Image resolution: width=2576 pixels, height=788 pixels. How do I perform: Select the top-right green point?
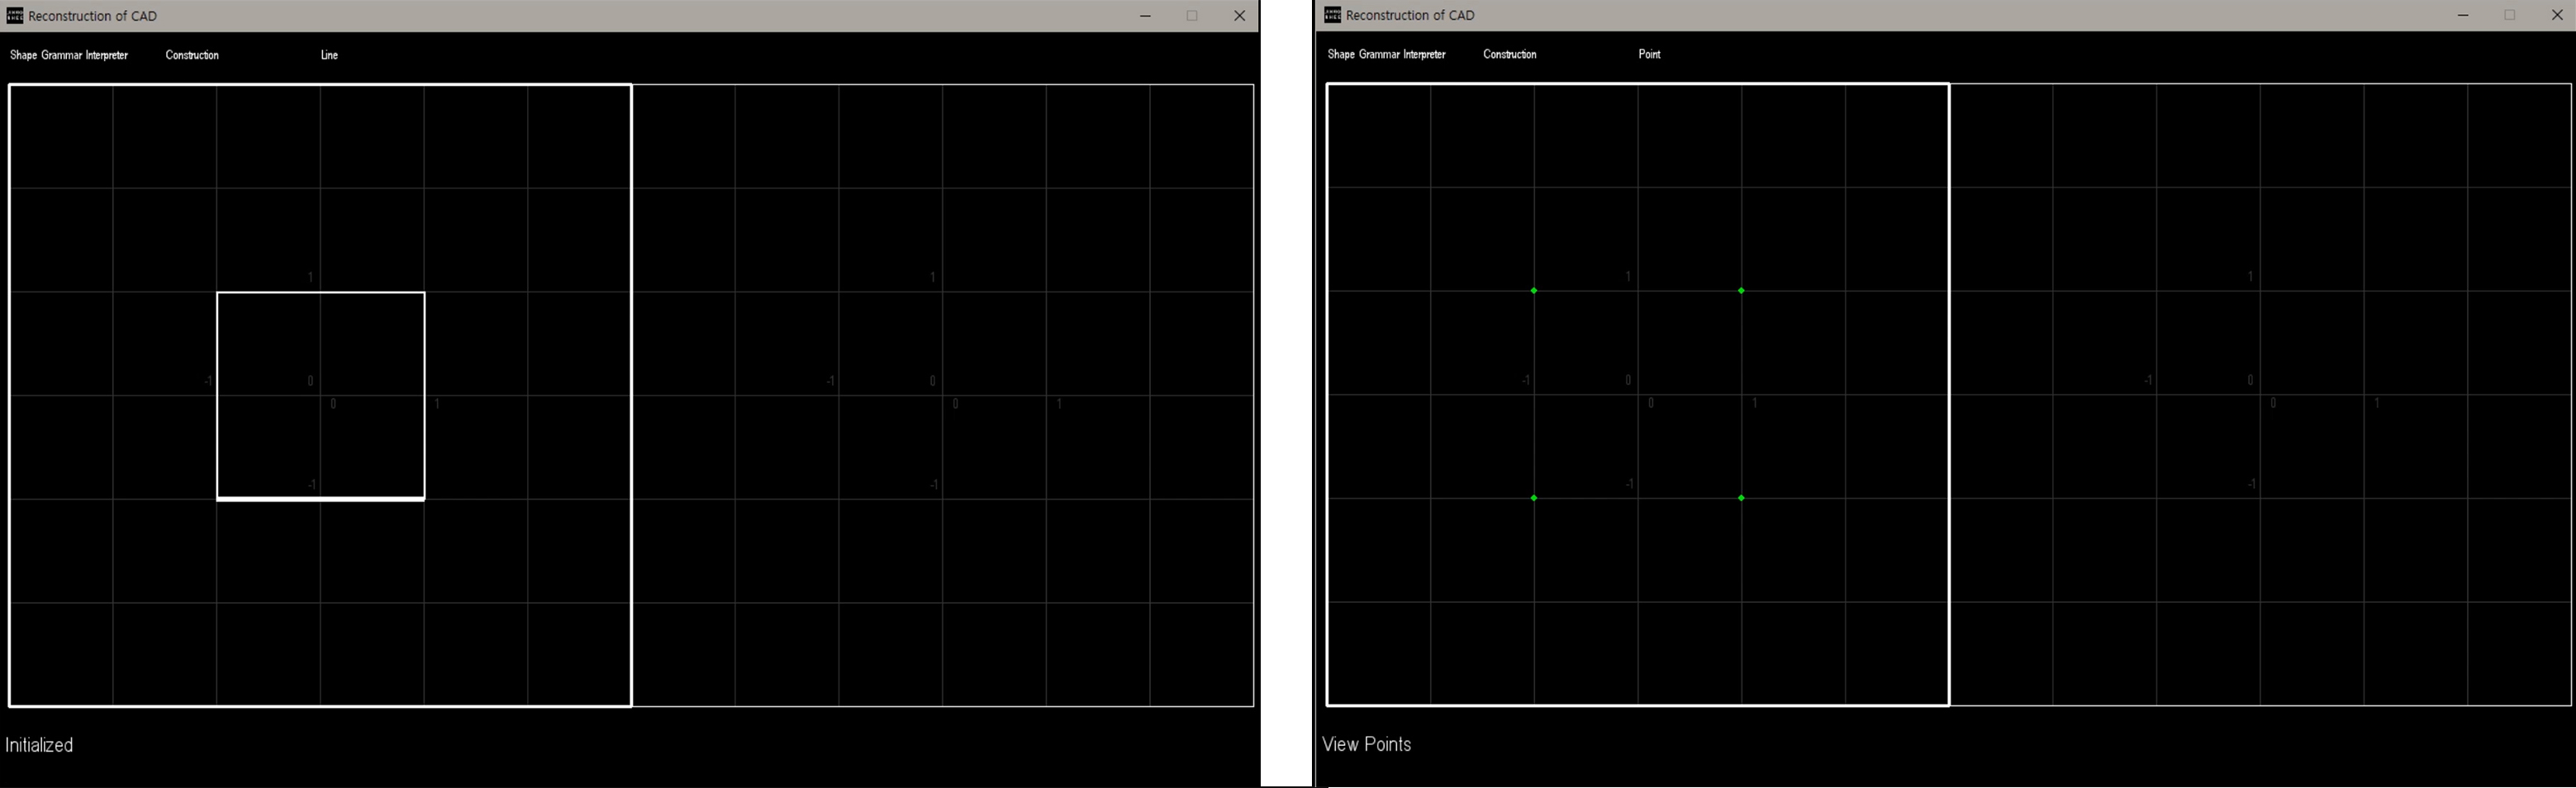point(1741,291)
